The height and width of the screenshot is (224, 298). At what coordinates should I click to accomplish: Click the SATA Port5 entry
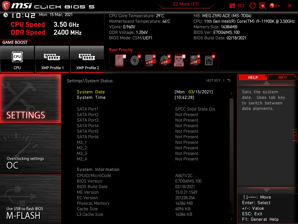point(138,131)
